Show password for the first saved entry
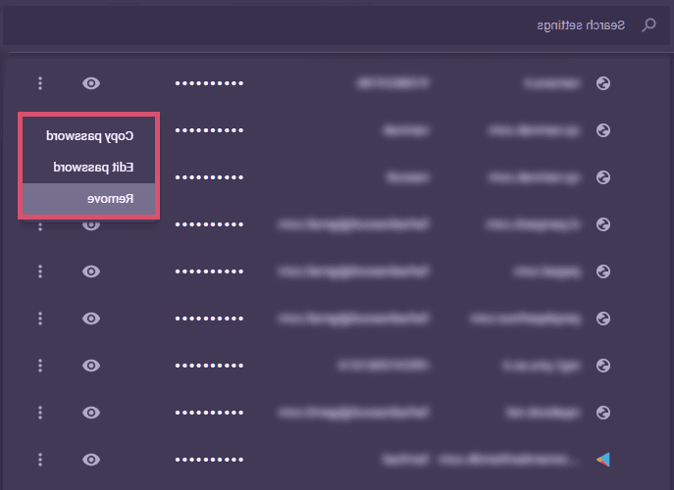The width and height of the screenshot is (674, 490). pyautogui.click(x=91, y=83)
